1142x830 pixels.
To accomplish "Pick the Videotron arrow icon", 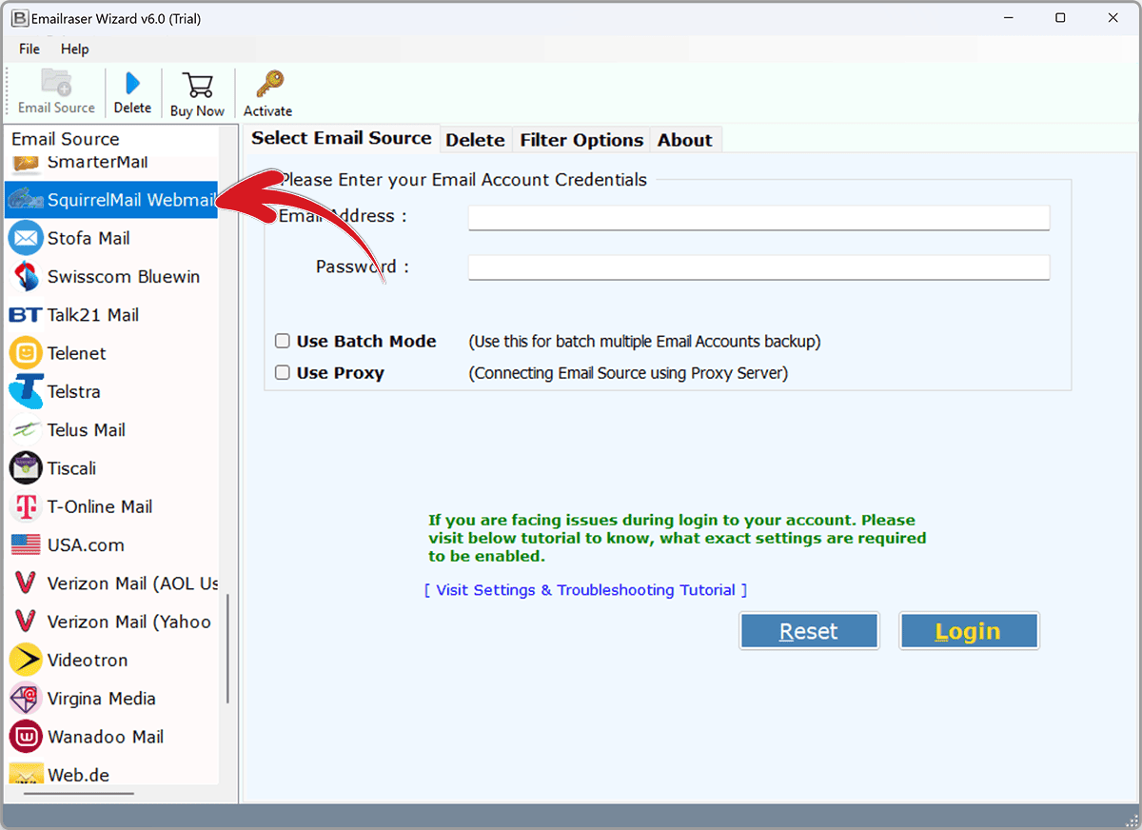I will (26, 660).
